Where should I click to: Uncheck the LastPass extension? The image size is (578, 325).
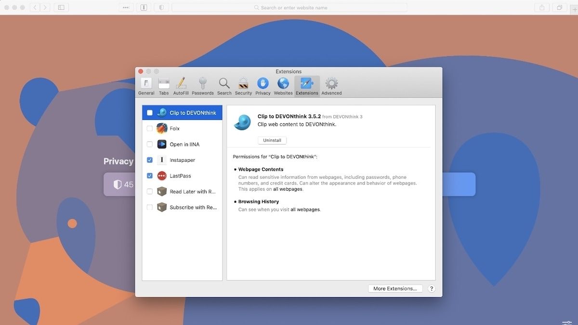click(x=150, y=175)
